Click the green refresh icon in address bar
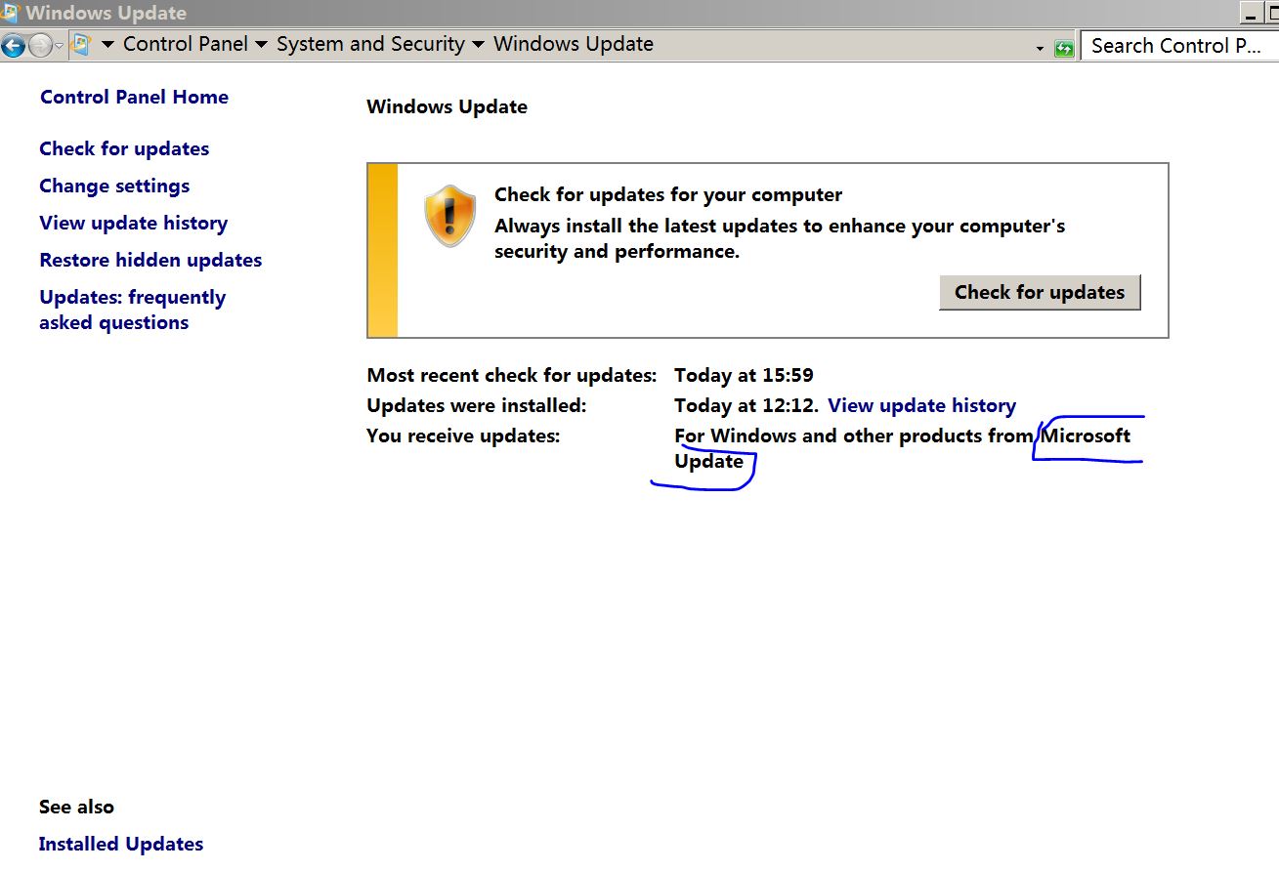 (1062, 45)
